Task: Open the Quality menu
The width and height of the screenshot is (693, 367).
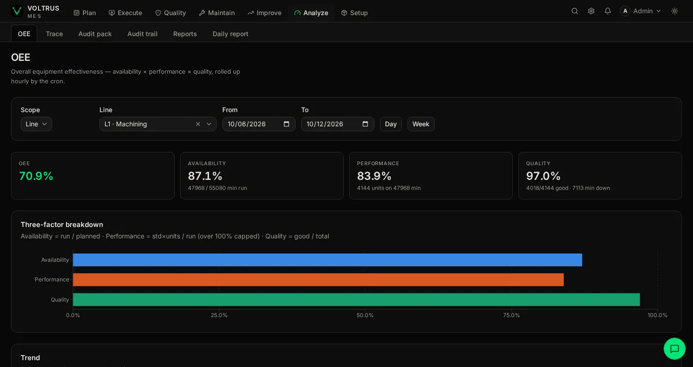Action: click(170, 13)
